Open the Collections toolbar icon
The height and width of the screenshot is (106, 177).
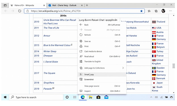coord(156,11)
